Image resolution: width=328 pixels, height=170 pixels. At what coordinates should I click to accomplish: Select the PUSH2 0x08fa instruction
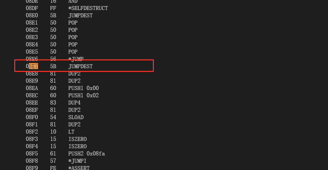pyautogui.click(x=86, y=154)
